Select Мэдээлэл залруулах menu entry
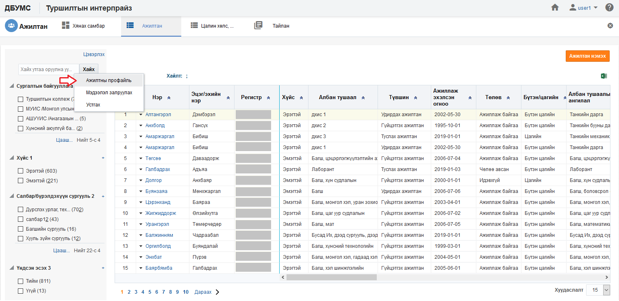The image size is (619, 301). pyautogui.click(x=109, y=93)
